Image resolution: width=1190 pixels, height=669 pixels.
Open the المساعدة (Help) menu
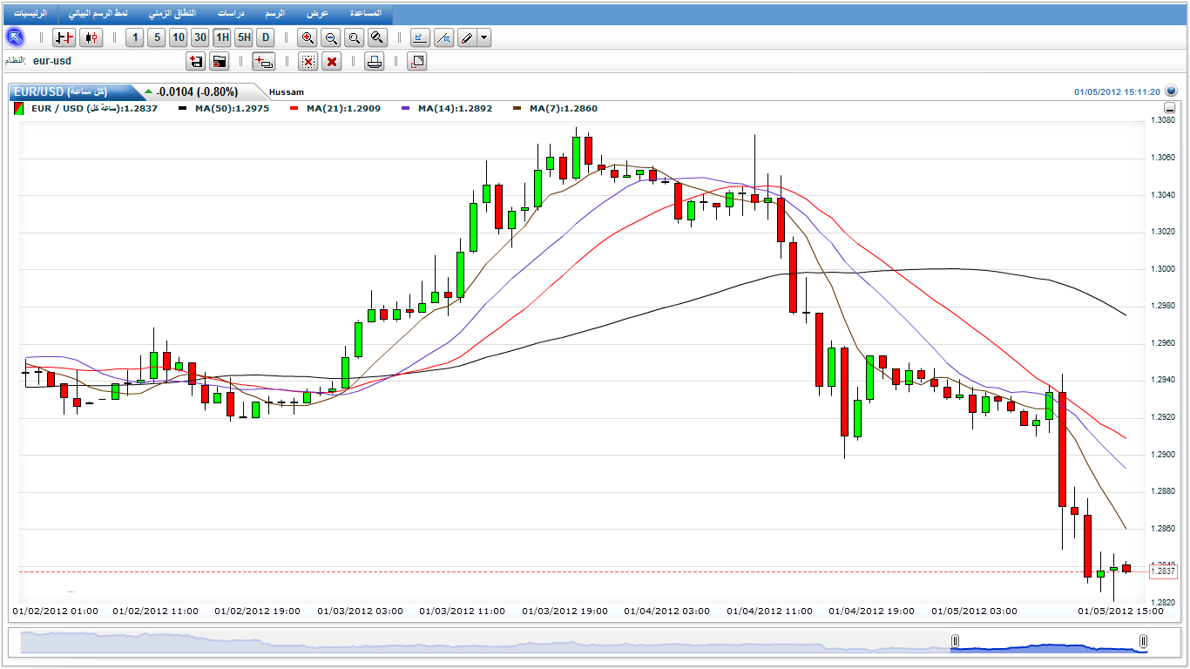tap(365, 14)
